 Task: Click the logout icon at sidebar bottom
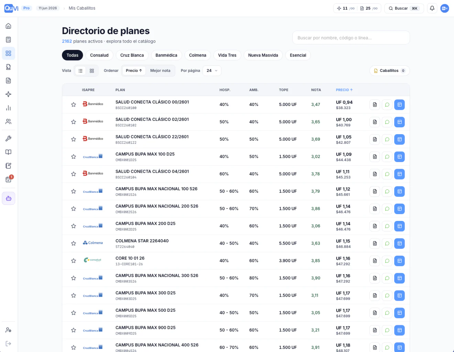tap(8, 344)
